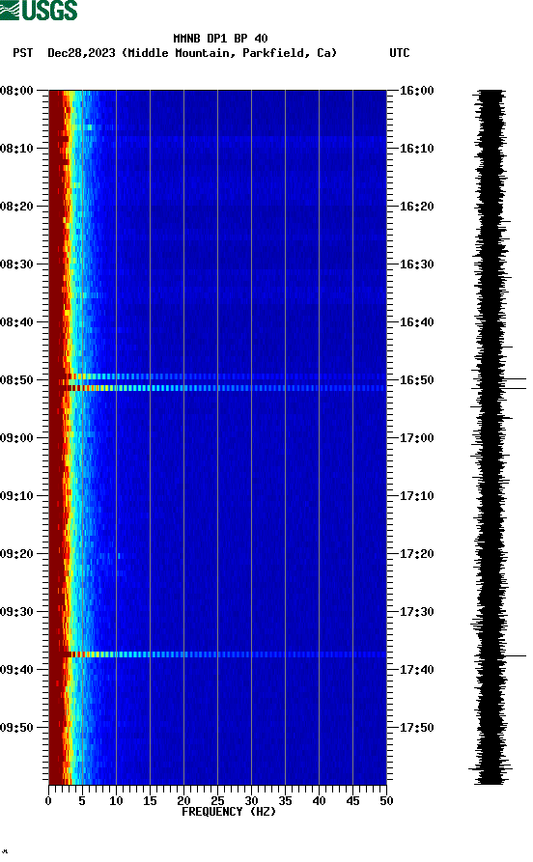
Task: Click the 17:00 UTC time label
Action: click(x=416, y=438)
